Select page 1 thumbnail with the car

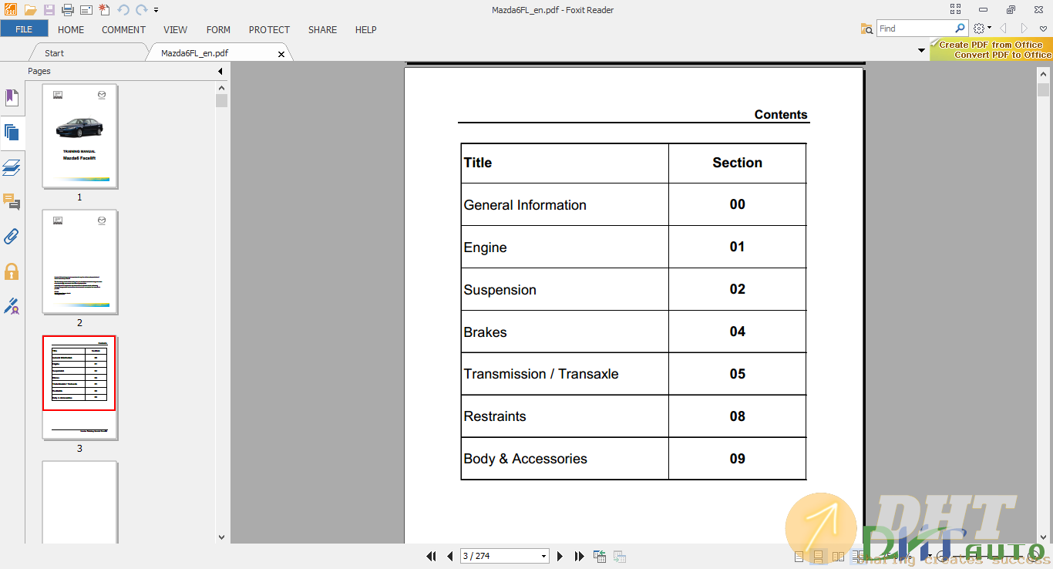[x=79, y=136]
